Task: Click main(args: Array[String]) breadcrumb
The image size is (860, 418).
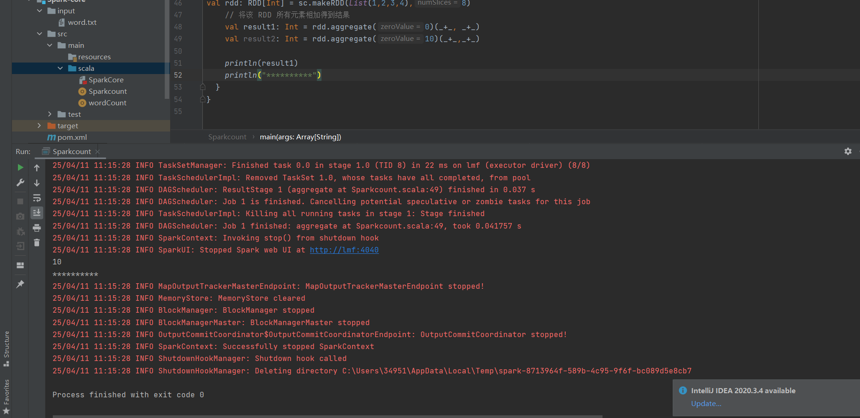Action: click(300, 137)
